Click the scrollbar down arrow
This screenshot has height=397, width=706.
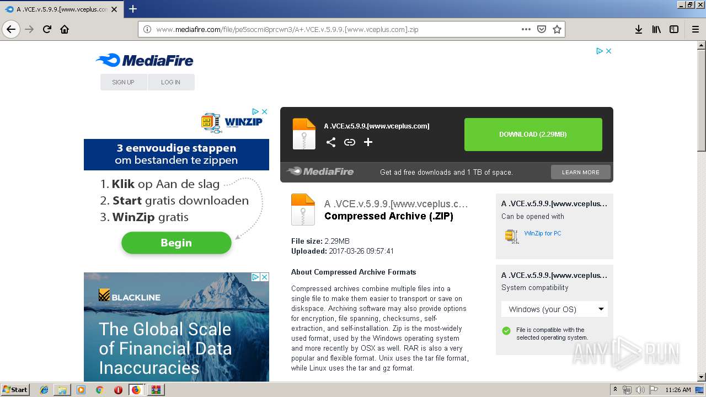click(702, 377)
